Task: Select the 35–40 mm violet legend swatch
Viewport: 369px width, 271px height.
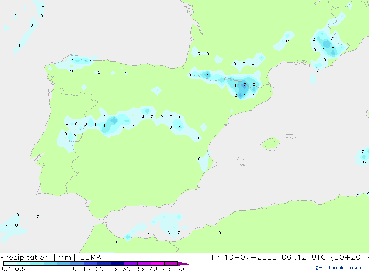Action: pyautogui.click(x=144, y=264)
